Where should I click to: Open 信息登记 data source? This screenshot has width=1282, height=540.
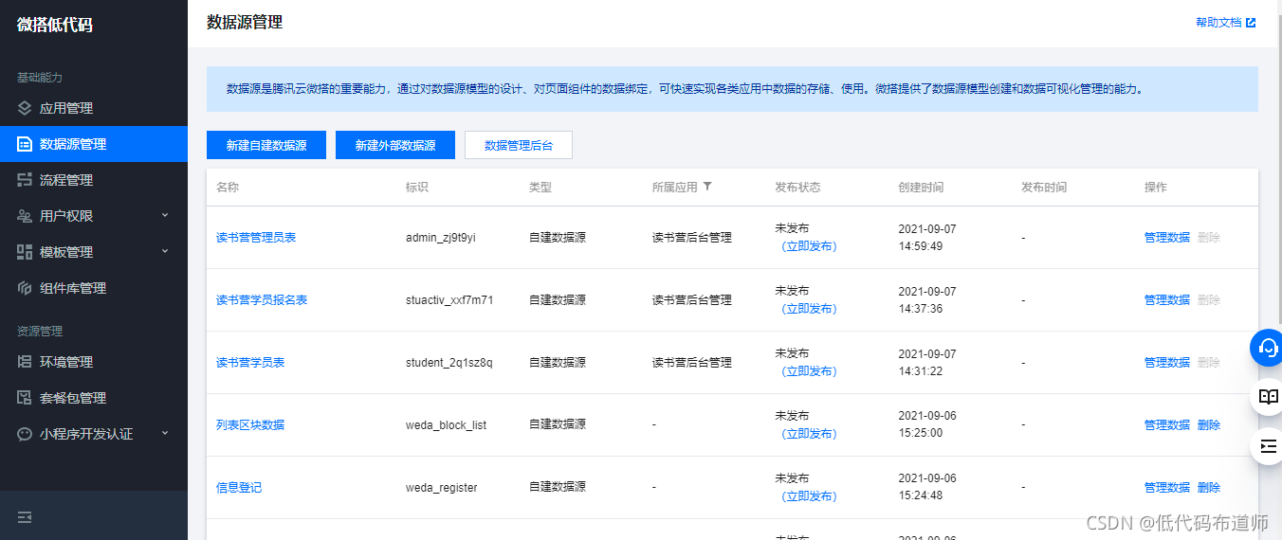(239, 487)
